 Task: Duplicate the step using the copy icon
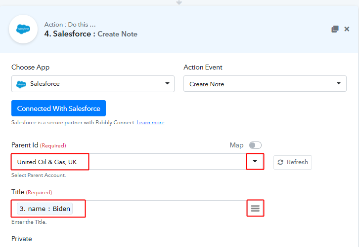335,29
